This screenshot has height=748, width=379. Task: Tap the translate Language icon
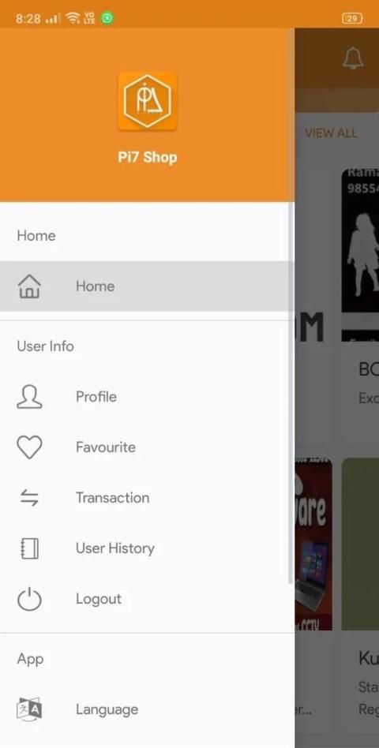click(29, 709)
